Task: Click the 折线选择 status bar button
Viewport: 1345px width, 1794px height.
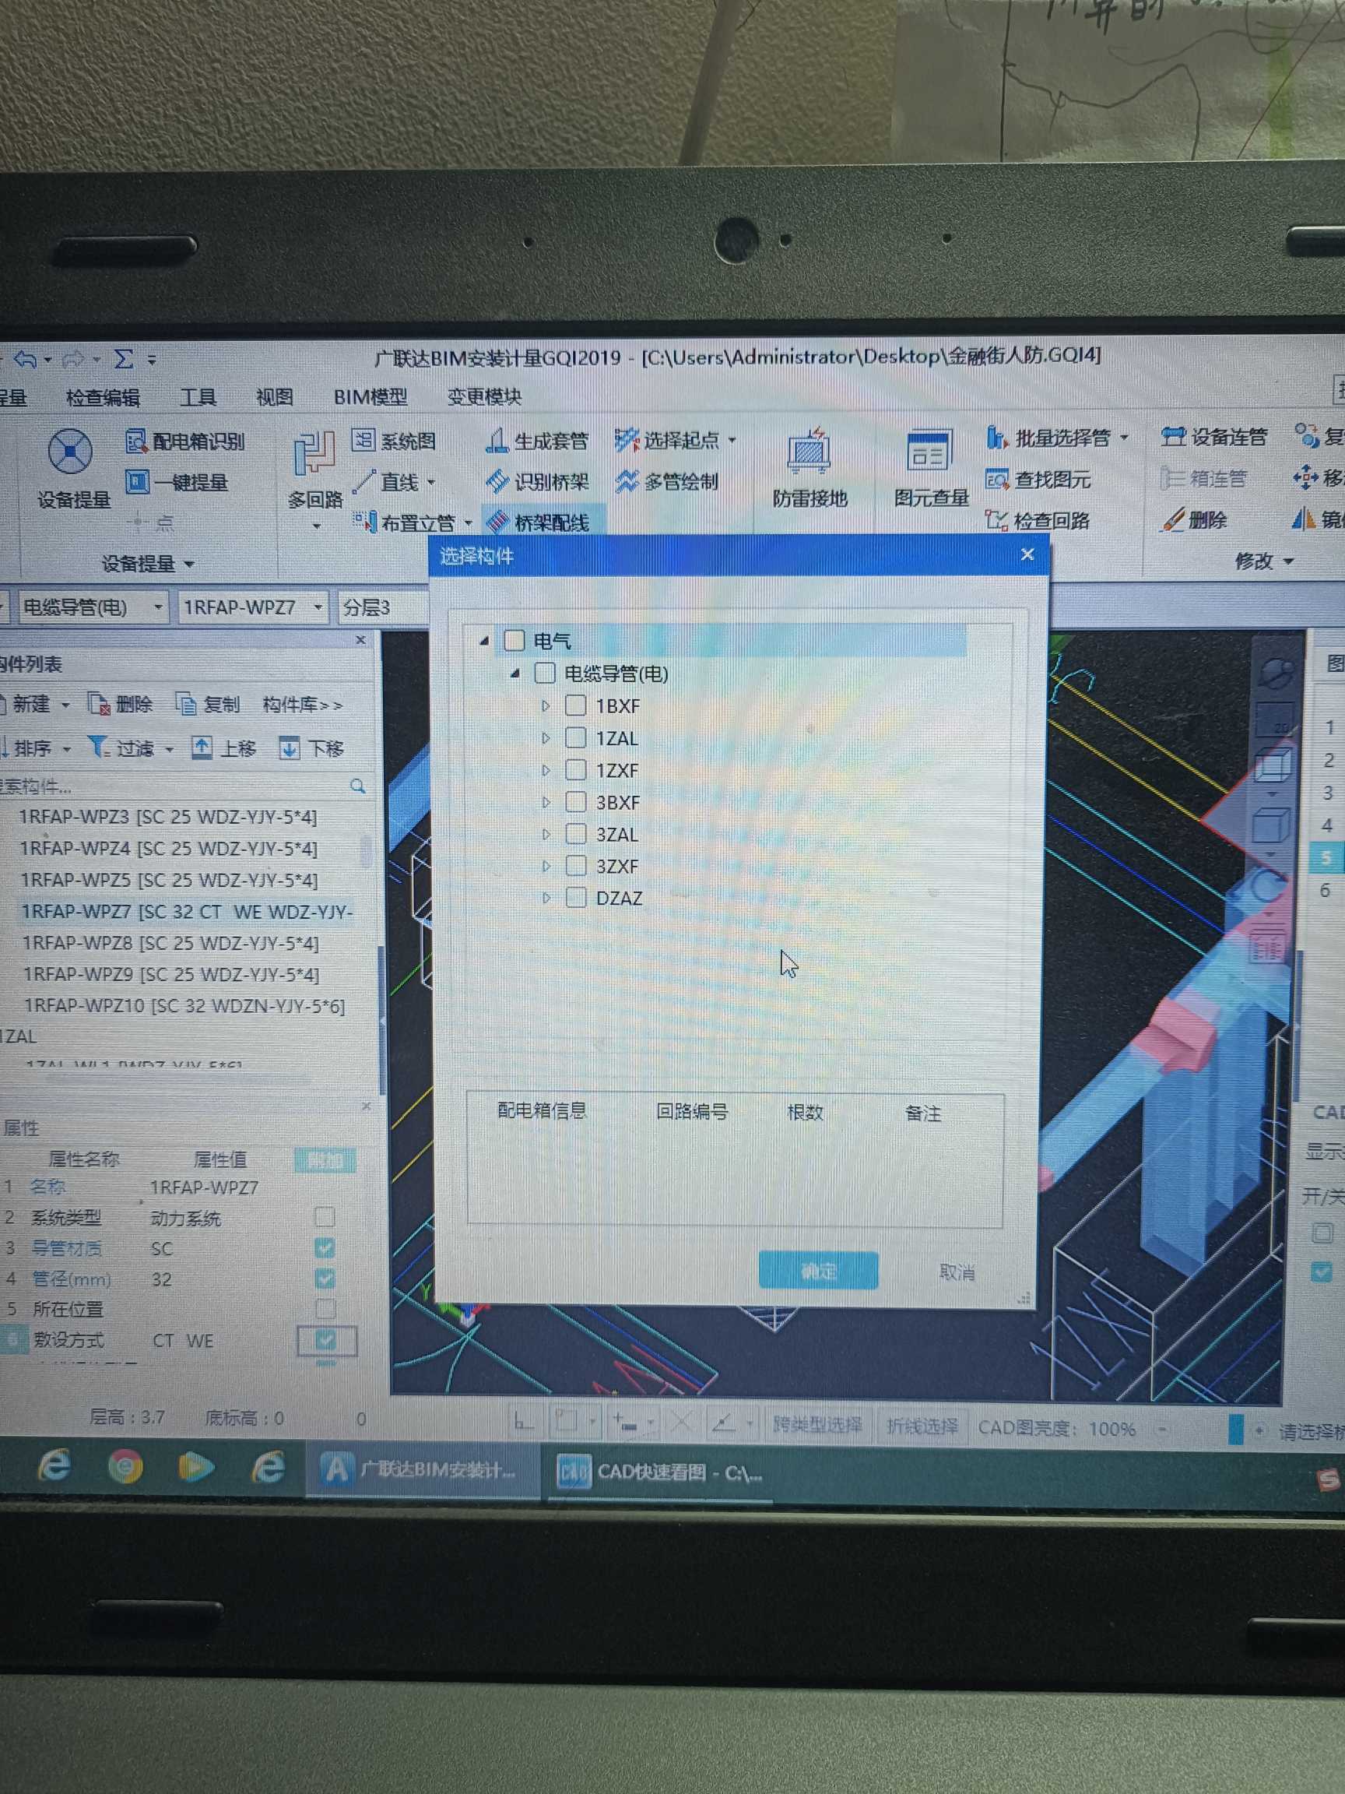Action: pos(922,1426)
